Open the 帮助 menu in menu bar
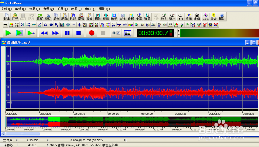 point(104,9)
